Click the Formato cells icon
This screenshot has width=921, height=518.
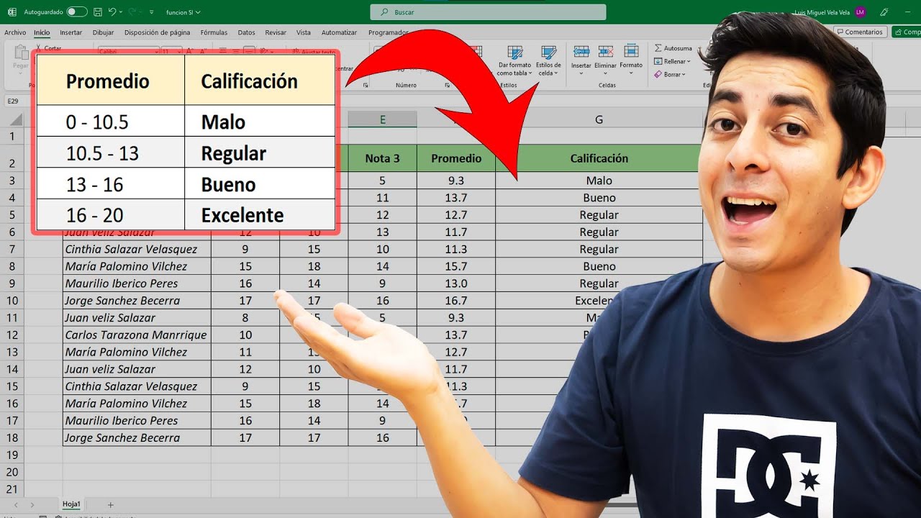(x=631, y=52)
